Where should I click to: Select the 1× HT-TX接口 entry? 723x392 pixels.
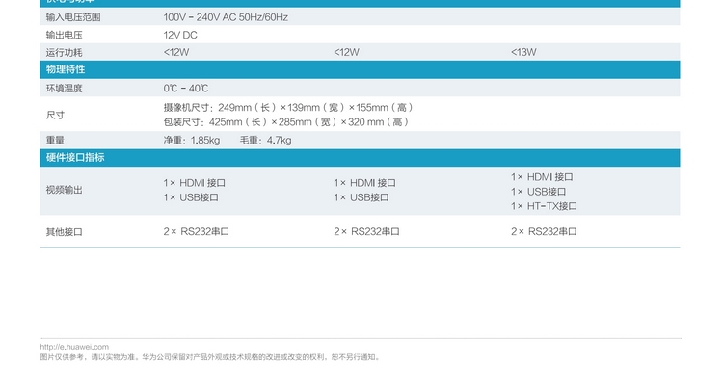[x=544, y=206]
